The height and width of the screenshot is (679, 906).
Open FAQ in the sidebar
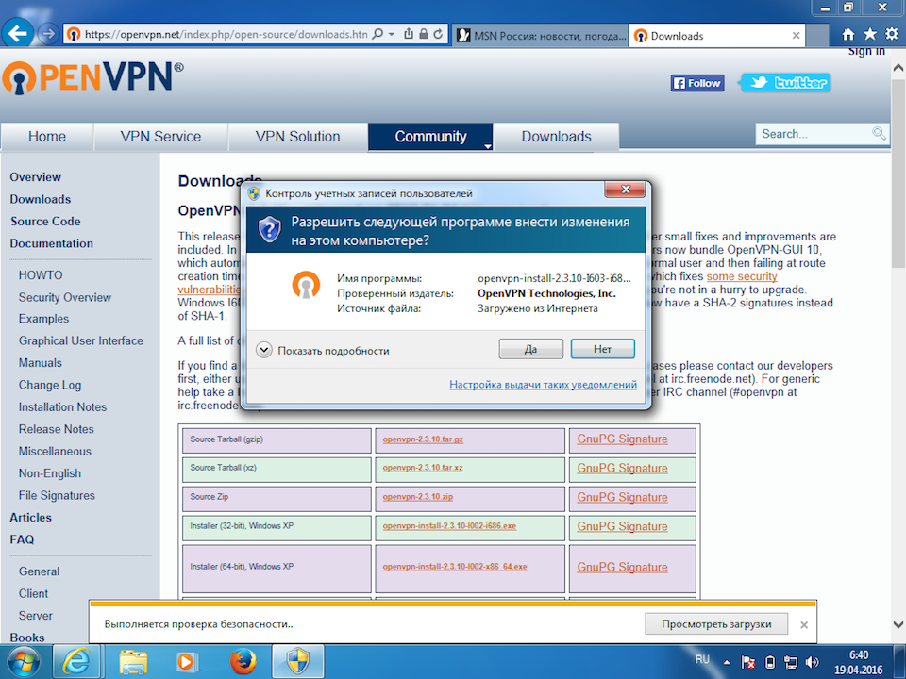tap(22, 539)
